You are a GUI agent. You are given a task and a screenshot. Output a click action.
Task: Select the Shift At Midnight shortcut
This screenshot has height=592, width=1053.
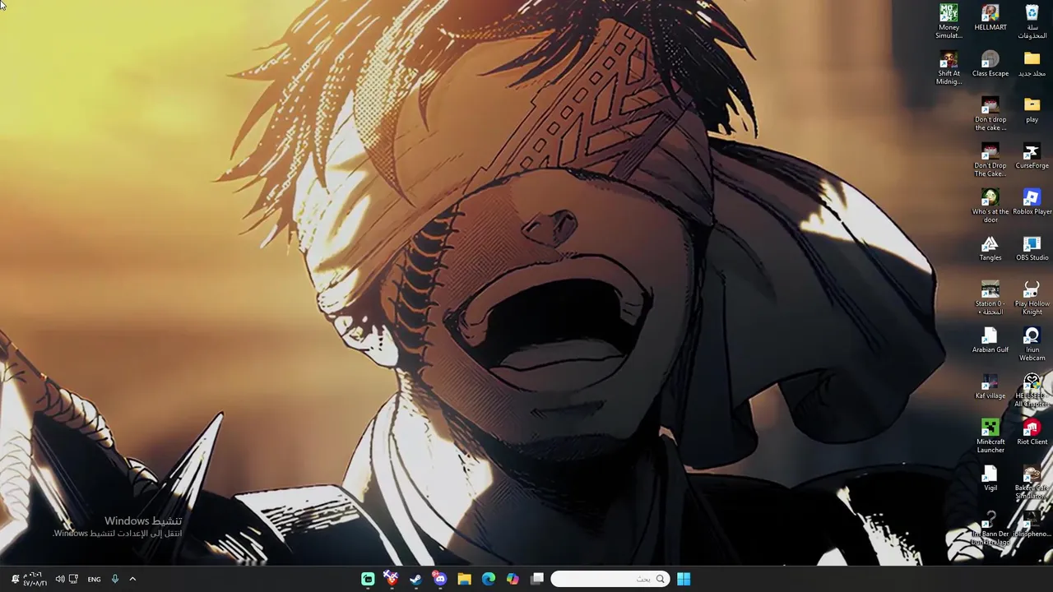click(949, 67)
